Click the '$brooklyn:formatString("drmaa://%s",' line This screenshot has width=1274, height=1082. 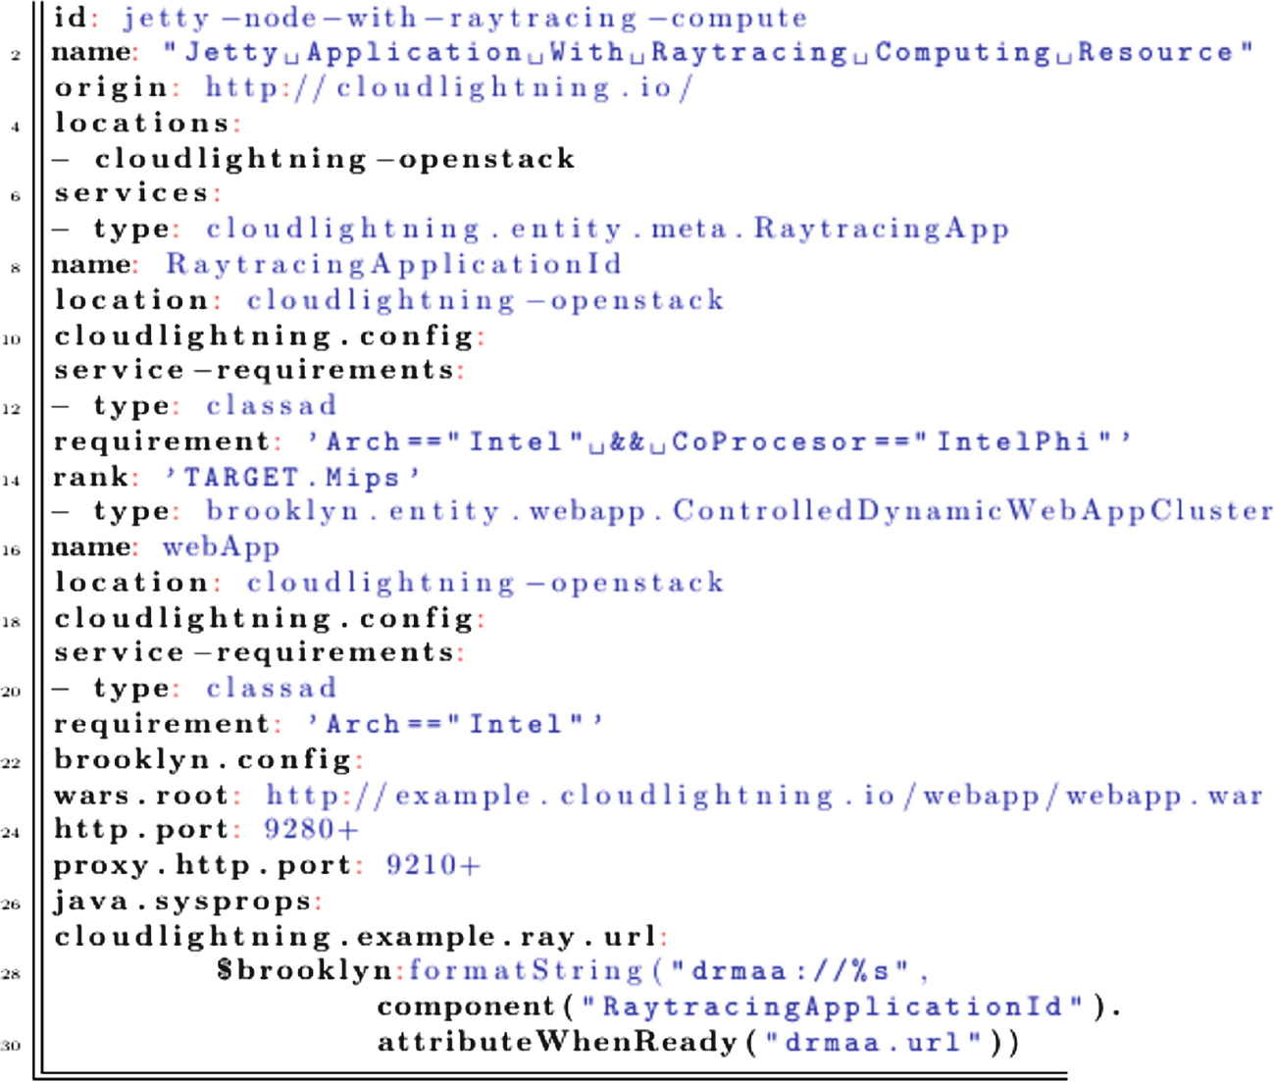pyautogui.click(x=574, y=971)
